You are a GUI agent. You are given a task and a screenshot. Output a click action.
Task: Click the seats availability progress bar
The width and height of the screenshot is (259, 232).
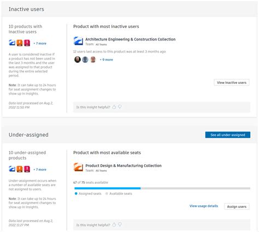[x=162, y=188]
